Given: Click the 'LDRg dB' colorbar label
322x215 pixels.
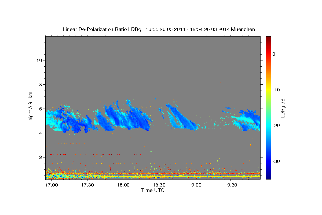Looking at the screenshot, I should (x=282, y=108).
